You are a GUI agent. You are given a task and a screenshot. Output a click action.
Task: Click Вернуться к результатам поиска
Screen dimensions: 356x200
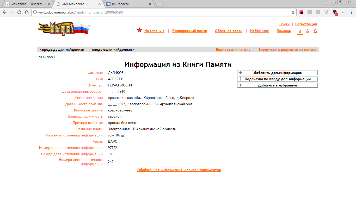tap(287, 49)
